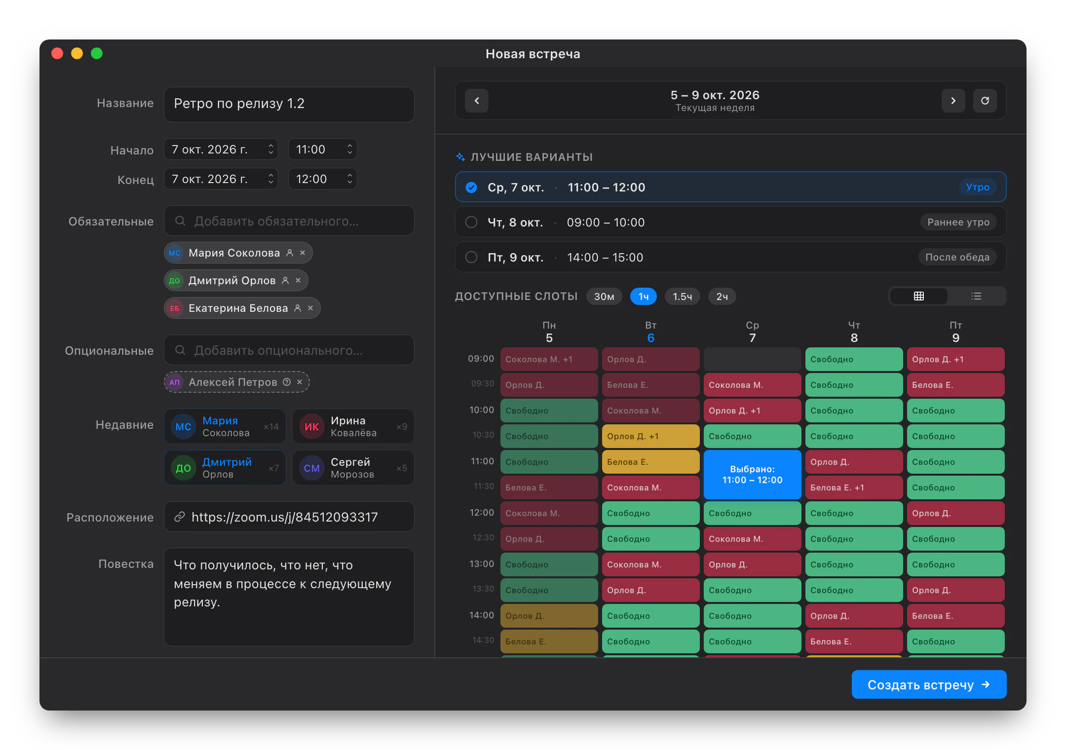This screenshot has width=1066, height=750.
Task: Open the start time 11:00 stepper
Action: pyautogui.click(x=349, y=149)
